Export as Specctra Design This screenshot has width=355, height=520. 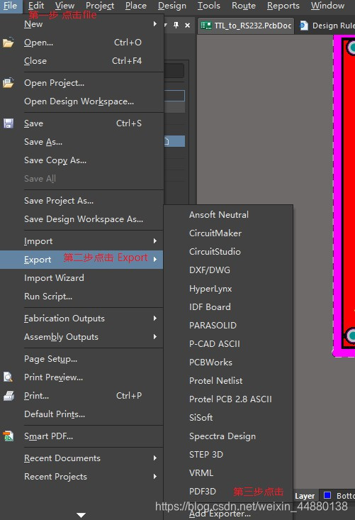[228, 436]
